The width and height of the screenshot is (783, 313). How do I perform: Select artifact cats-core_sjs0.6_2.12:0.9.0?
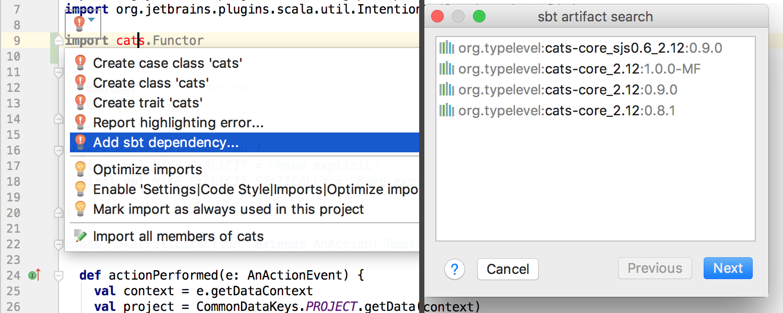(590, 48)
